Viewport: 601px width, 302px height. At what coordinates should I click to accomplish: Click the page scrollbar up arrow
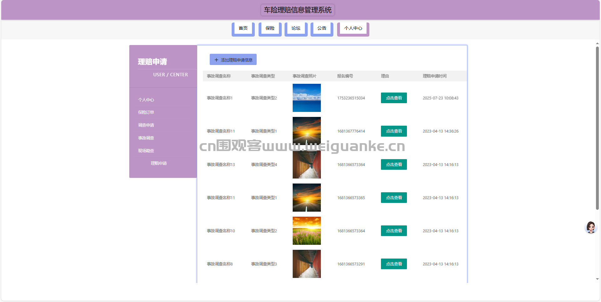point(597,43)
